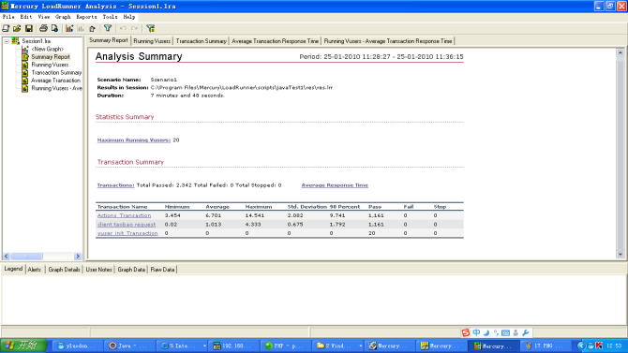Open the User Notes tab
Screen dimensions: 628x353
(x=99, y=270)
